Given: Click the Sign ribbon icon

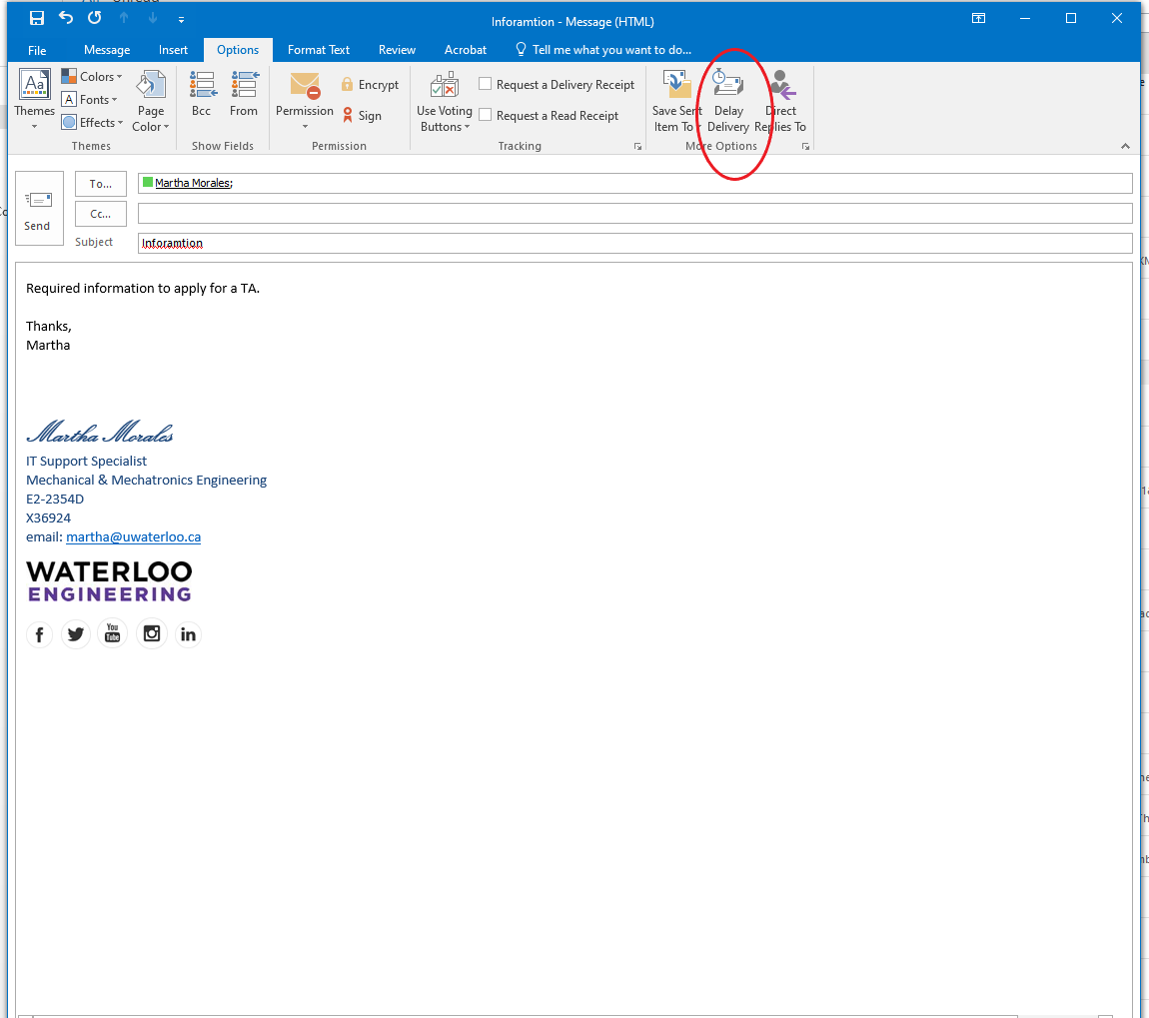Looking at the screenshot, I should click(348, 116).
